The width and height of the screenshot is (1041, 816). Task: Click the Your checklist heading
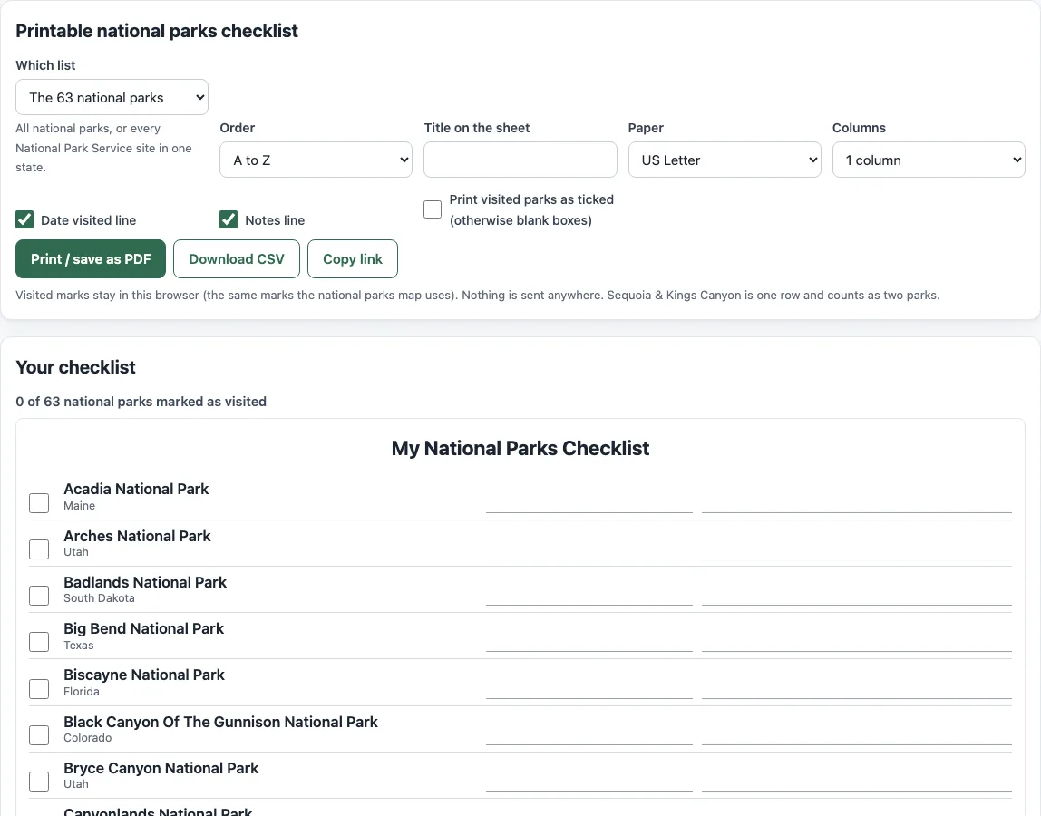pyautogui.click(x=75, y=367)
